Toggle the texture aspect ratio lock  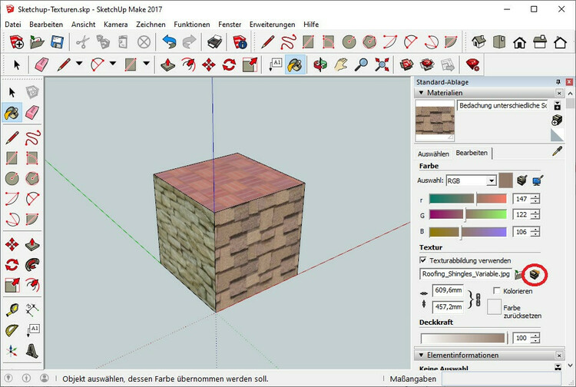pos(478,299)
